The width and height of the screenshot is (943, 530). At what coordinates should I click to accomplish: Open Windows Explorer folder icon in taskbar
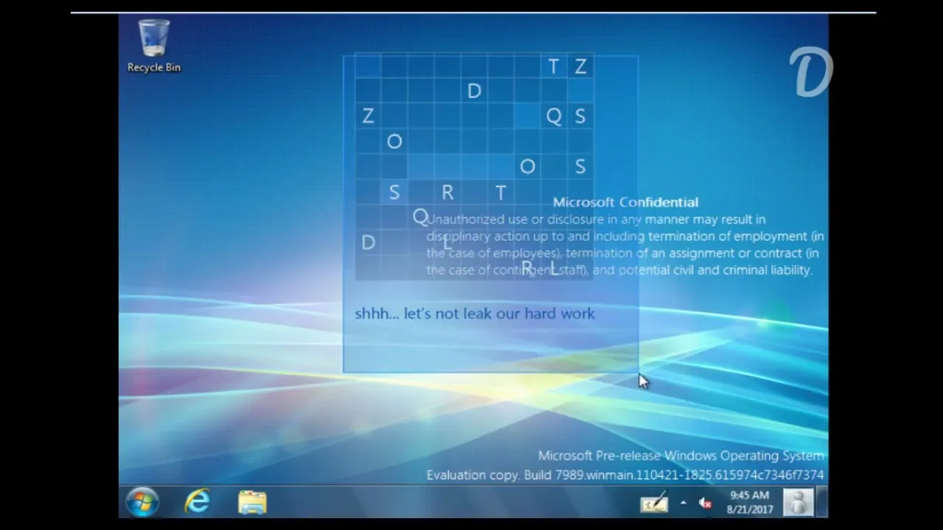click(x=252, y=502)
